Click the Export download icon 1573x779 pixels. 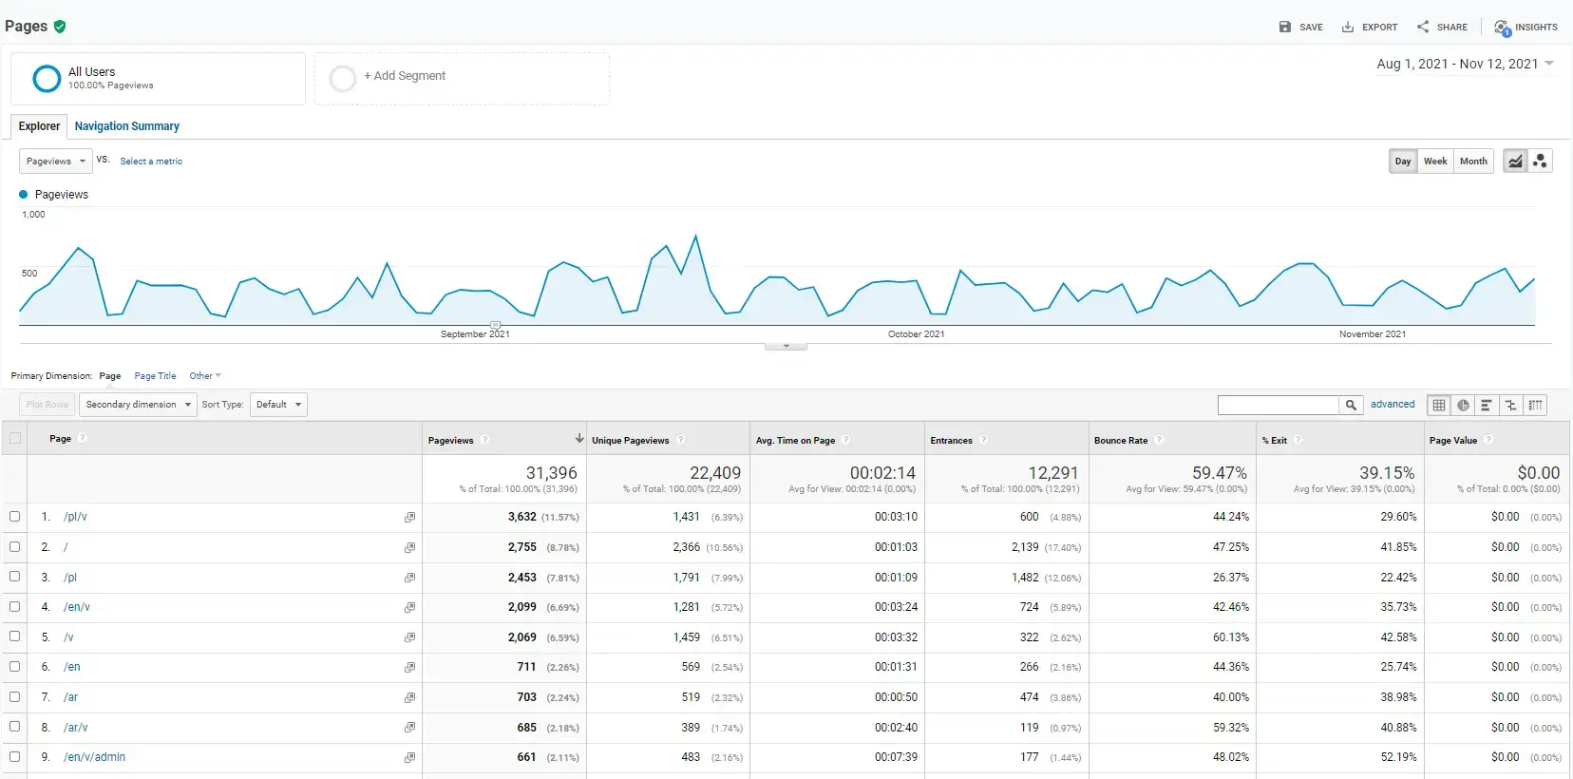pos(1347,27)
